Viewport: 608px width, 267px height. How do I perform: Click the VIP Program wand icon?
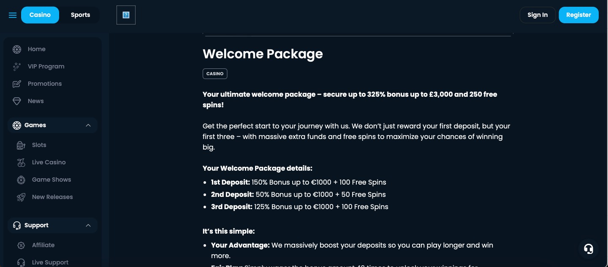[17, 67]
